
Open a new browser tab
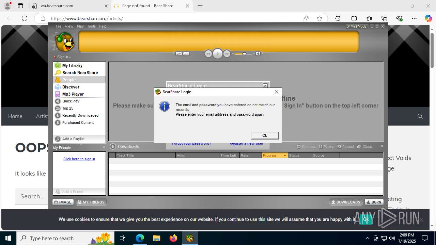point(200,6)
